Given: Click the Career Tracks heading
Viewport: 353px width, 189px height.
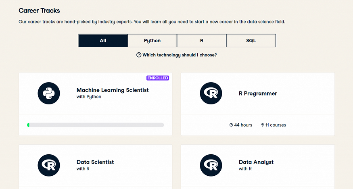Looking at the screenshot, I should click(39, 10).
